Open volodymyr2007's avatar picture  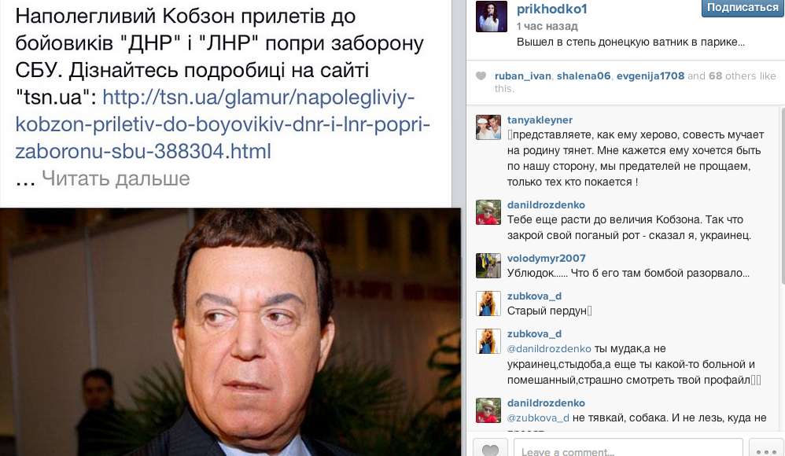point(488,266)
